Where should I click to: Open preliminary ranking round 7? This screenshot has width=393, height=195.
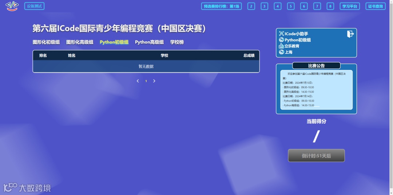[317, 6]
